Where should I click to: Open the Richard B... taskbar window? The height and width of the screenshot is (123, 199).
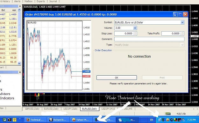pos(58,120)
